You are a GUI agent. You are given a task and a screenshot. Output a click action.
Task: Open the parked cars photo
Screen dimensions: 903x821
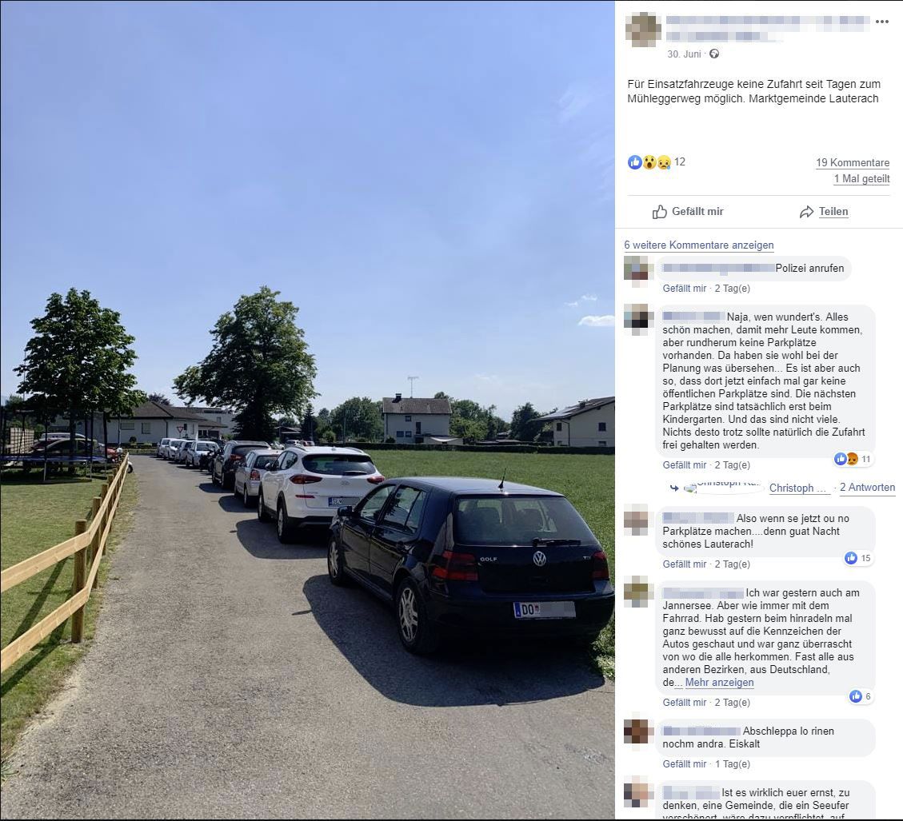307,410
